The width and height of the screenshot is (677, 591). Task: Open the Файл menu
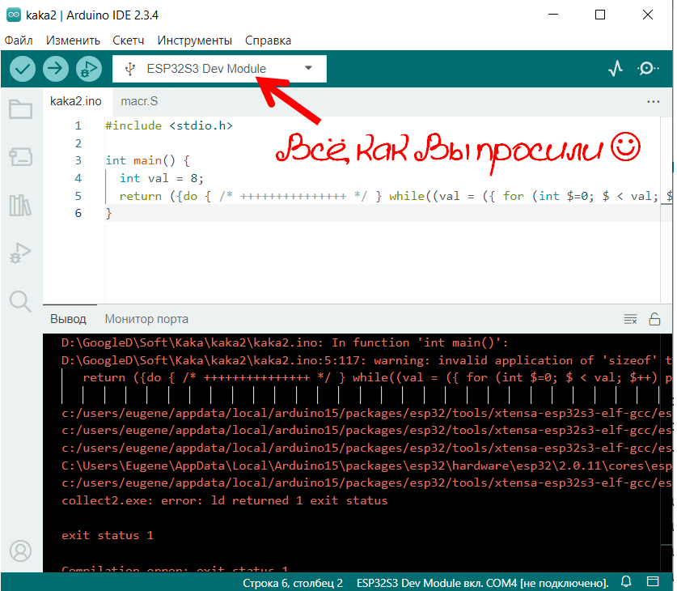point(19,40)
